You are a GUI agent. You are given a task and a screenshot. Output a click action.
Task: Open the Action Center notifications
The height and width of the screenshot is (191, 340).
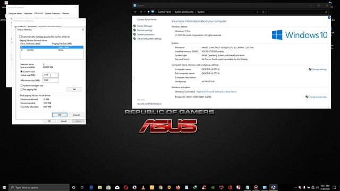(334, 187)
